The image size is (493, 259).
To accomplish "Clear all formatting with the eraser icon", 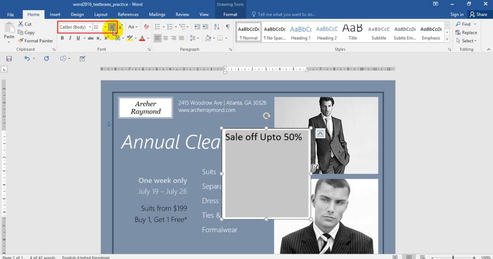I will pyautogui.click(x=147, y=27).
